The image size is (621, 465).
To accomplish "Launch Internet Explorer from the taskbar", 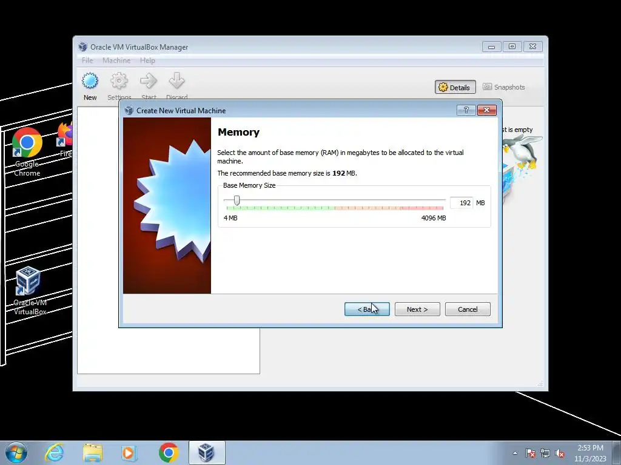I will 54,453.
